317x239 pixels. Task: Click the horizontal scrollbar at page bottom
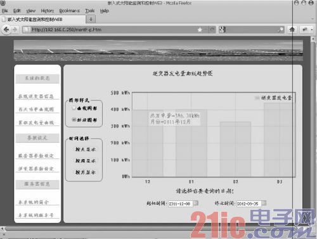[148, 229]
